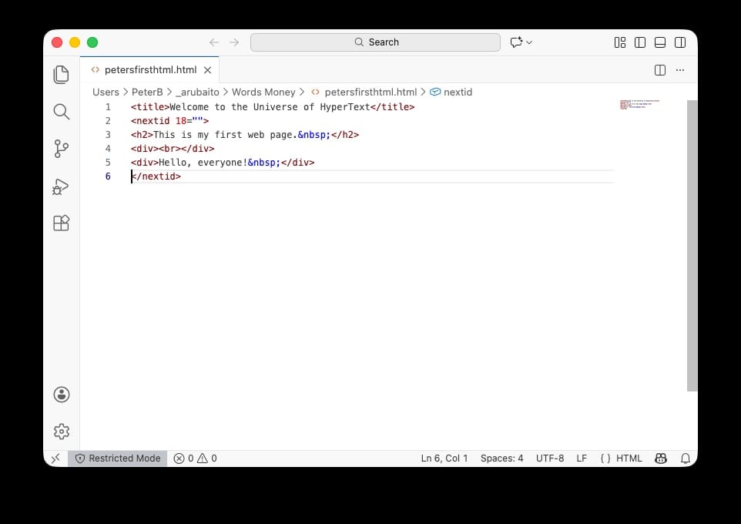Open the Users breadcrumb
The height and width of the screenshot is (524, 741).
[x=106, y=92]
